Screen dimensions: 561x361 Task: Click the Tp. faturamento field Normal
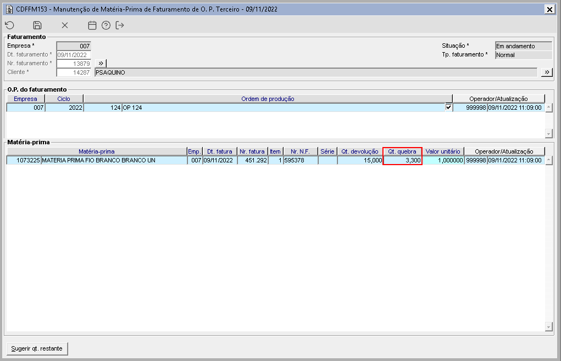[524, 55]
